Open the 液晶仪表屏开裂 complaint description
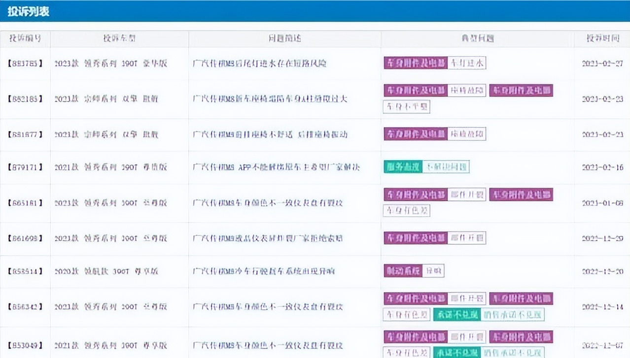This screenshot has width=630, height=358. coord(268,238)
